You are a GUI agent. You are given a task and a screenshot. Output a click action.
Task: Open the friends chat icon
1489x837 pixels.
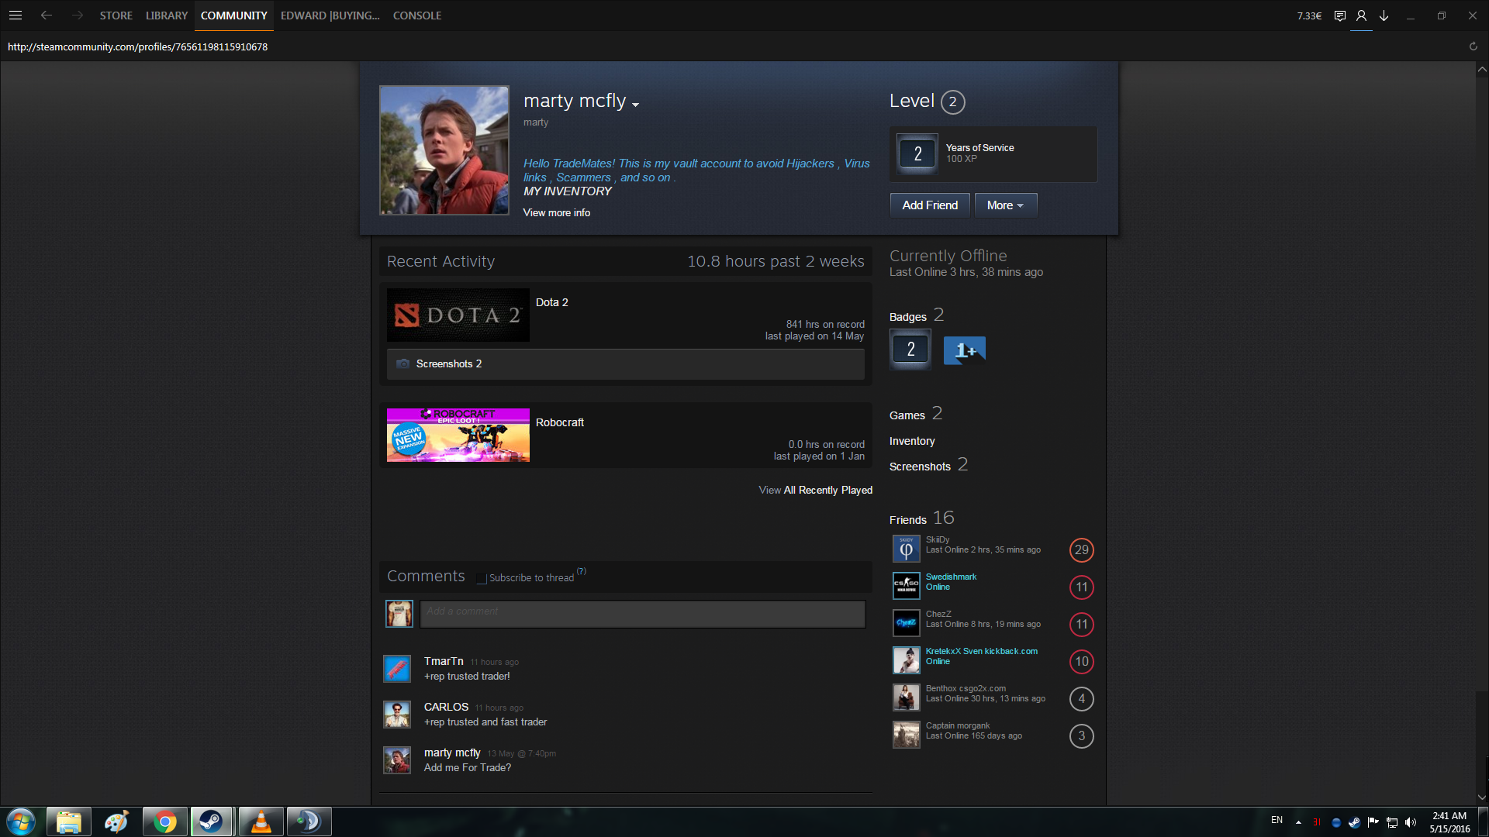1339,15
